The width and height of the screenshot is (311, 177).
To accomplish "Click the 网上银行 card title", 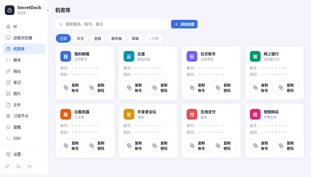I will [271, 54].
